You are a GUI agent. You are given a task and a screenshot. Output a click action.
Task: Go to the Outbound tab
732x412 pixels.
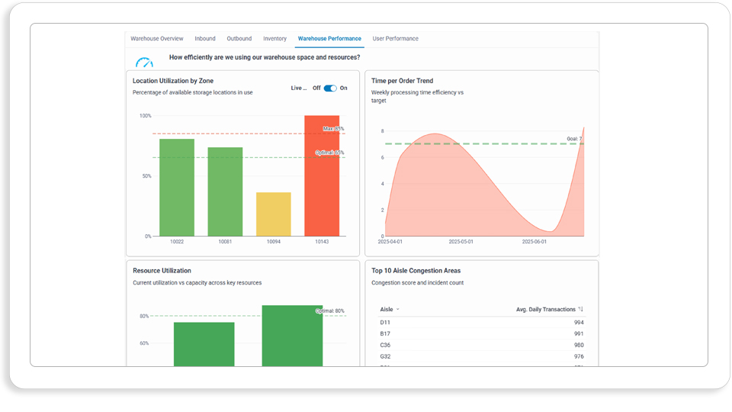point(239,39)
